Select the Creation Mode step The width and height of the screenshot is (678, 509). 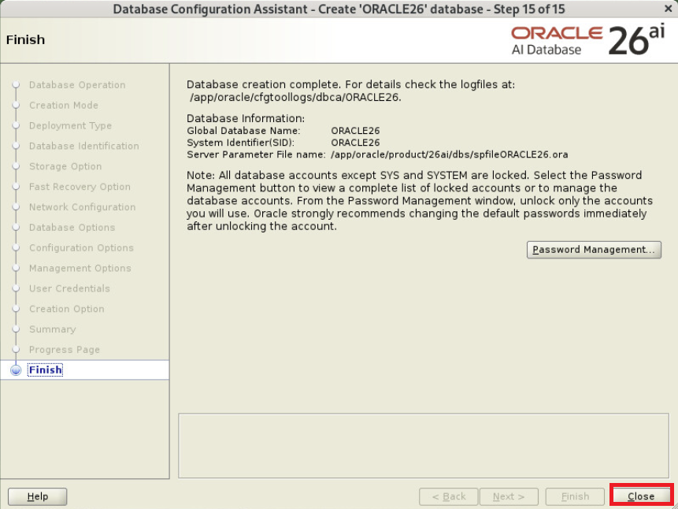click(x=64, y=105)
